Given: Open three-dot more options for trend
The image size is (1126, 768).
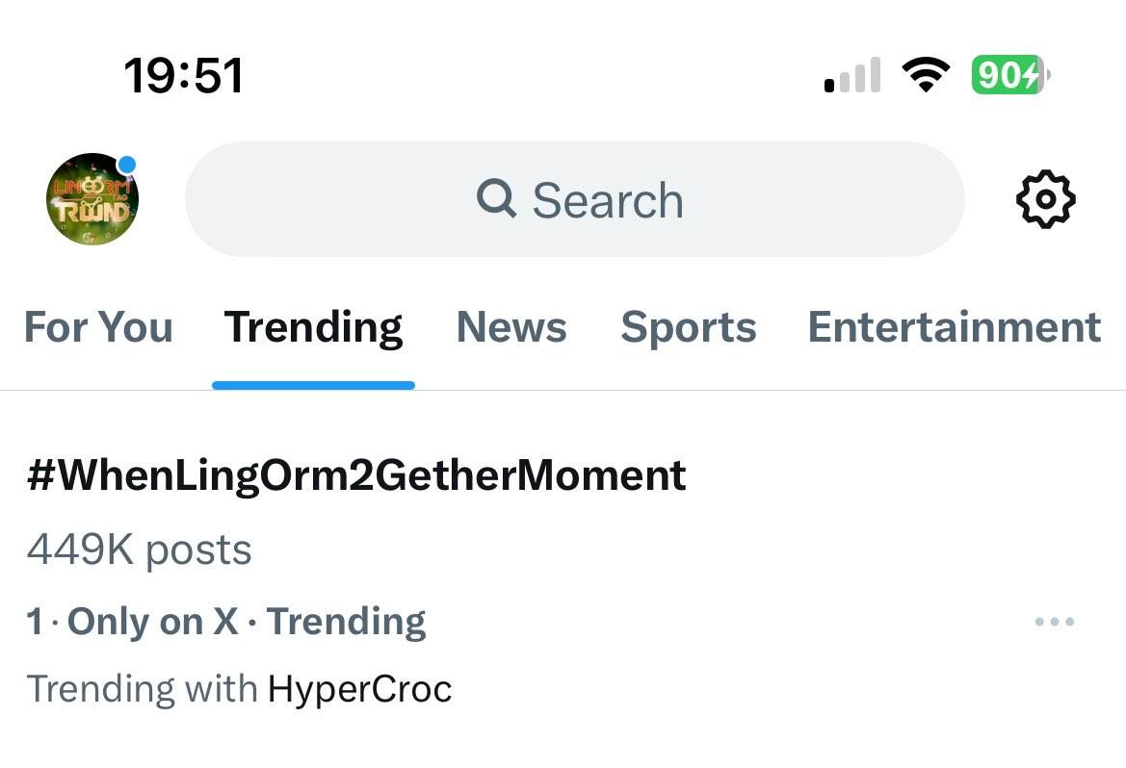Looking at the screenshot, I should 1054,622.
